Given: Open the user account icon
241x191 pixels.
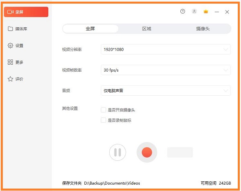Looking at the screenshot, I should tap(194, 12).
